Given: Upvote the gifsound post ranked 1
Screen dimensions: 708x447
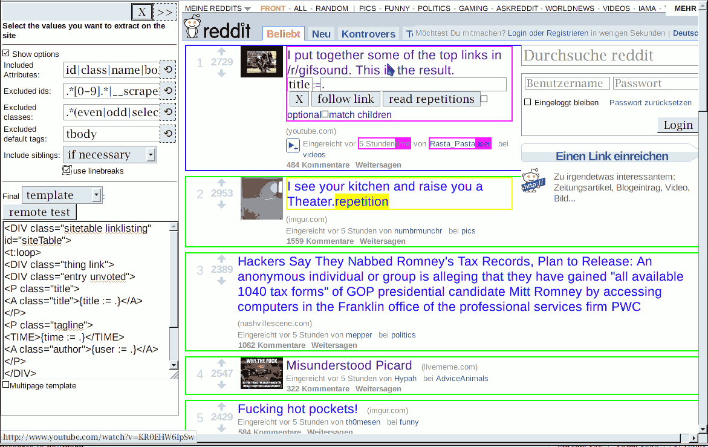Looking at the screenshot, I should tap(221, 51).
